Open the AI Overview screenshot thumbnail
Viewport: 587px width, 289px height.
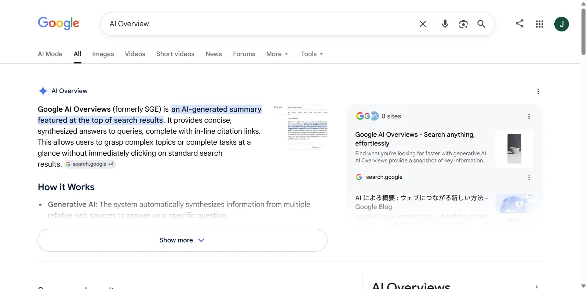[x=300, y=127]
